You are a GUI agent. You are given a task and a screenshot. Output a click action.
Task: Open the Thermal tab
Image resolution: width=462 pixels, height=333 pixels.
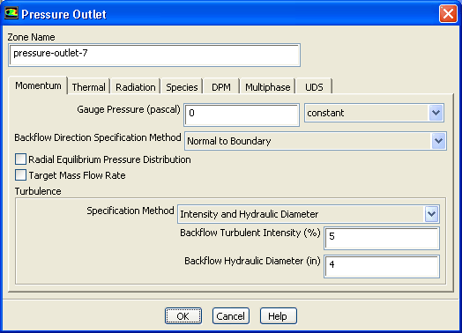pos(88,87)
